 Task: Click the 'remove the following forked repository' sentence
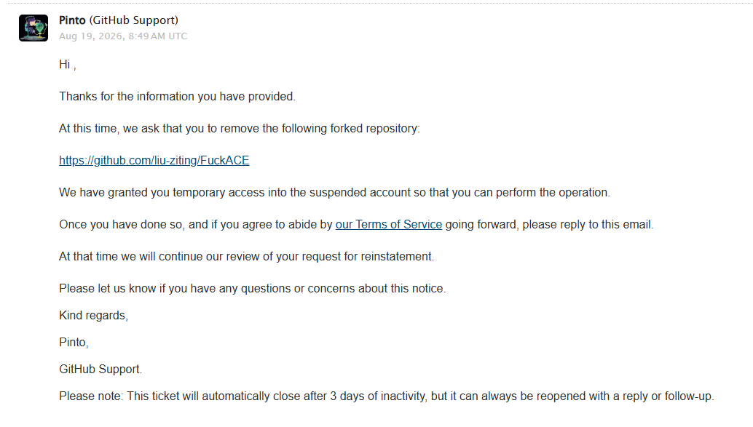240,129
